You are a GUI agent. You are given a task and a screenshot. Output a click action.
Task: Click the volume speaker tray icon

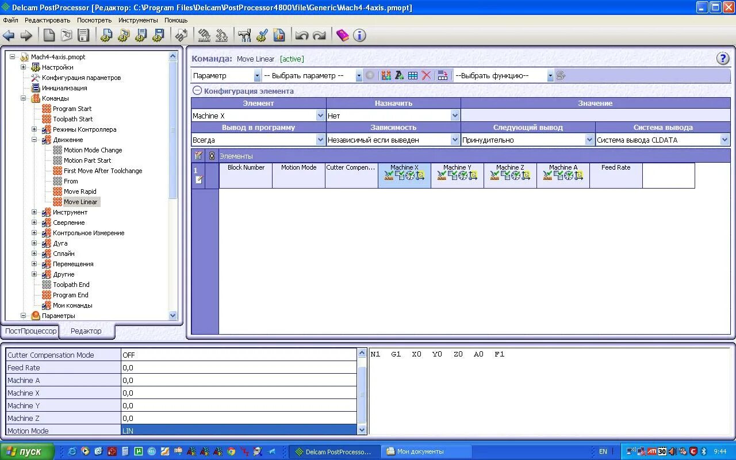[672, 452]
